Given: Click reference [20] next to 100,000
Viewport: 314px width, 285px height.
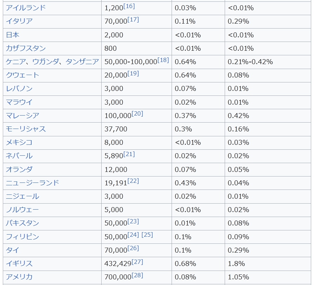Looking at the screenshot, I should pyautogui.click(x=137, y=114).
